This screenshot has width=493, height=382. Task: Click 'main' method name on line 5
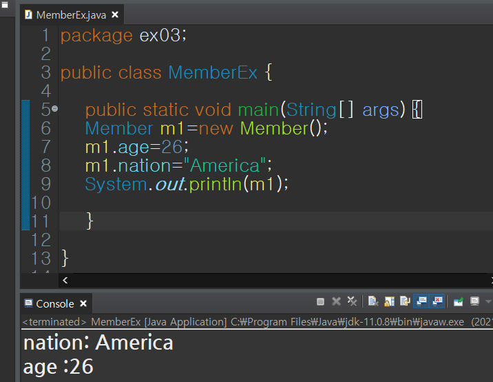[x=258, y=110]
